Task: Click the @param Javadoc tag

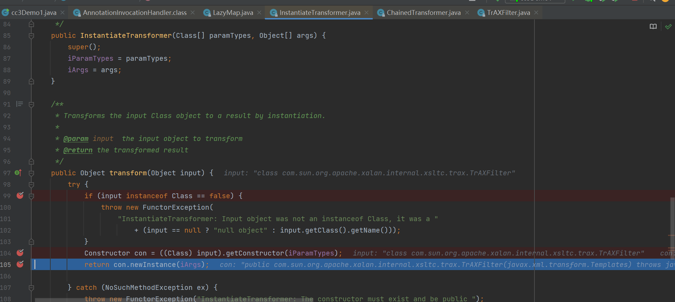Action: pos(76,139)
